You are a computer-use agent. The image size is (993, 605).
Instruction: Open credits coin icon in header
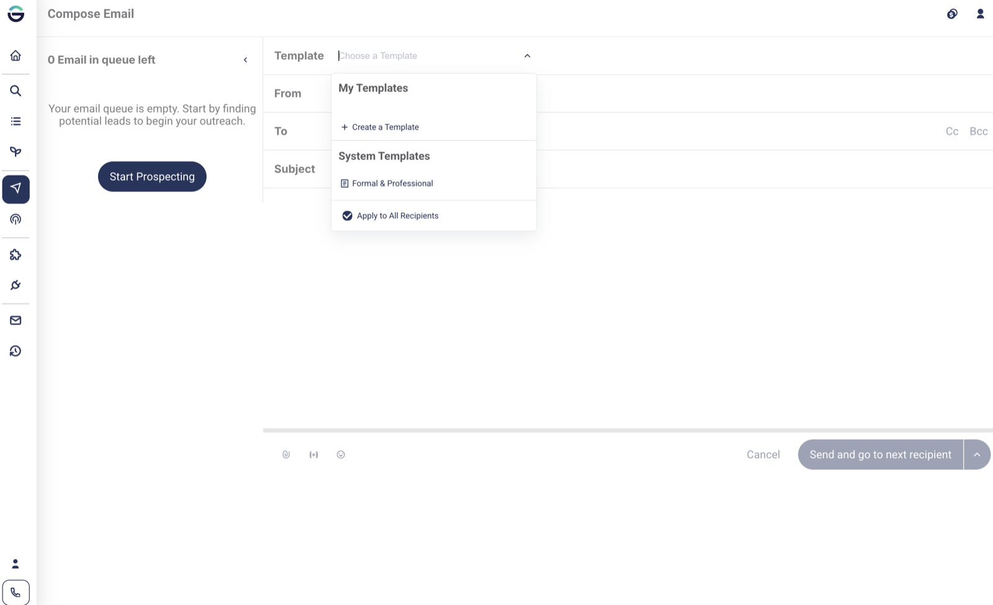[952, 14]
